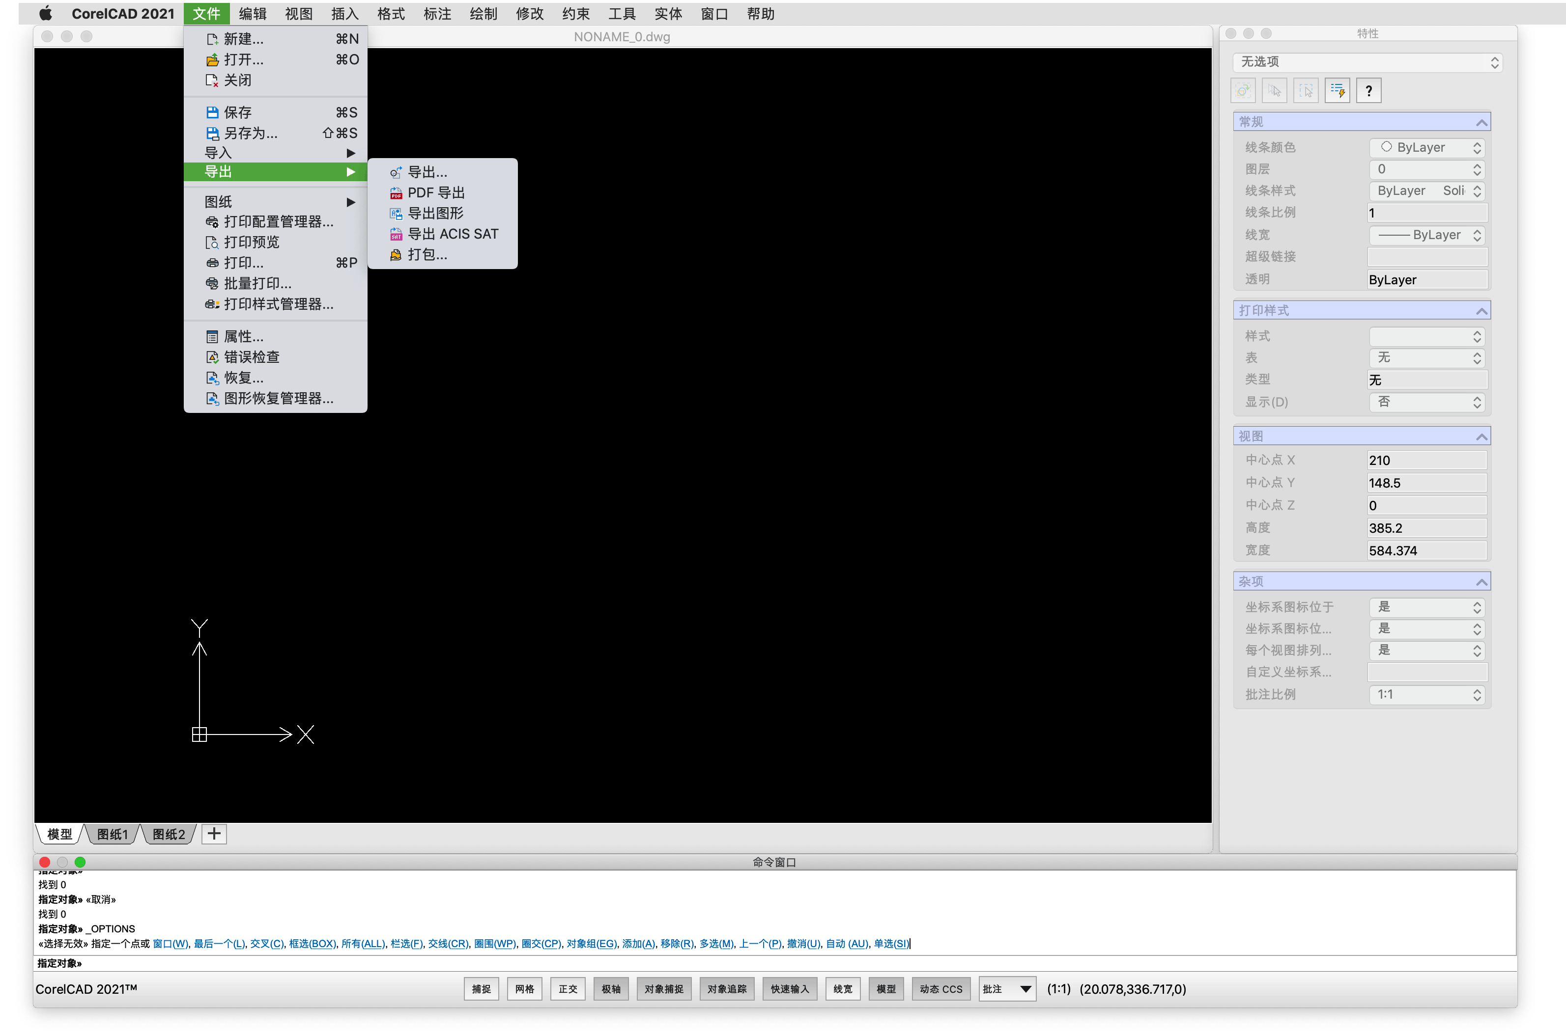Click the 线条比例 input field

pos(1427,213)
